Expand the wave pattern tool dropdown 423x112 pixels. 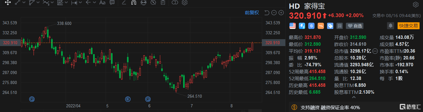[x=52, y=3]
